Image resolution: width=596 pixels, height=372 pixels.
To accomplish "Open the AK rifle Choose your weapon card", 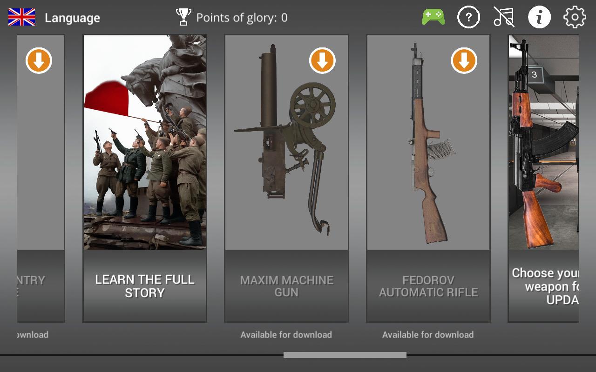I will (x=543, y=179).
